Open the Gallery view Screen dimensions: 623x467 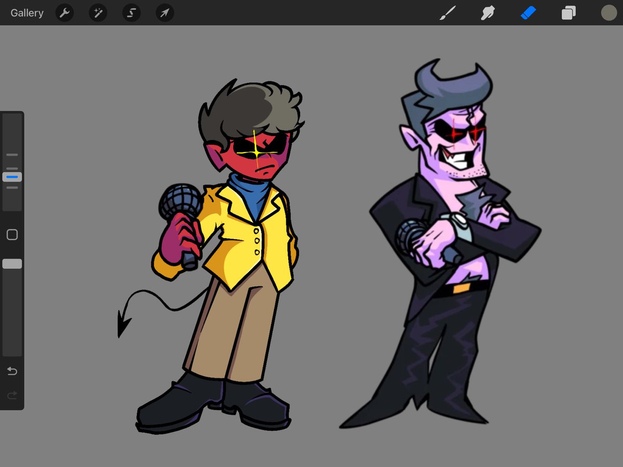pos(27,13)
